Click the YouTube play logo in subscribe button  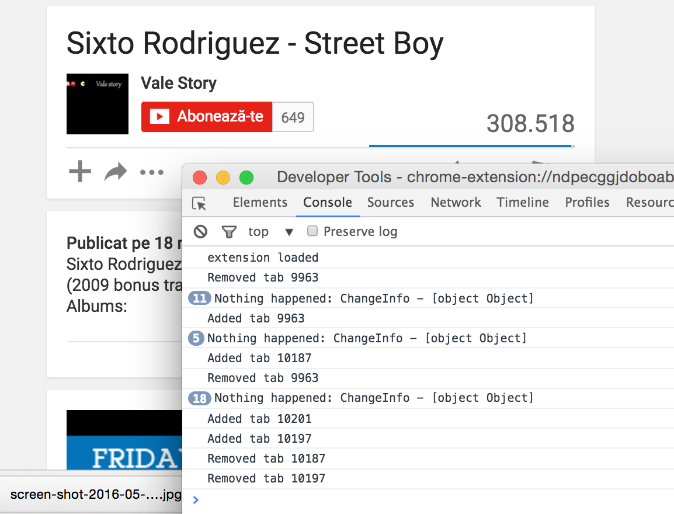click(159, 116)
